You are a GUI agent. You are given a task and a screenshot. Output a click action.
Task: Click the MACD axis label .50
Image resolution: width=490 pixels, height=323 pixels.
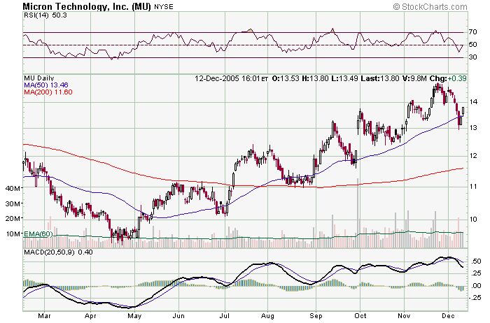(x=475, y=261)
